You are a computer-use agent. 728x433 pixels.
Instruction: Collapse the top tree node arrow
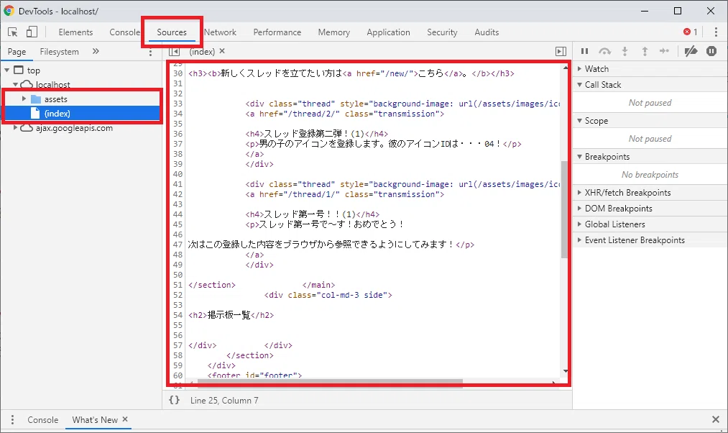pyautogui.click(x=7, y=70)
